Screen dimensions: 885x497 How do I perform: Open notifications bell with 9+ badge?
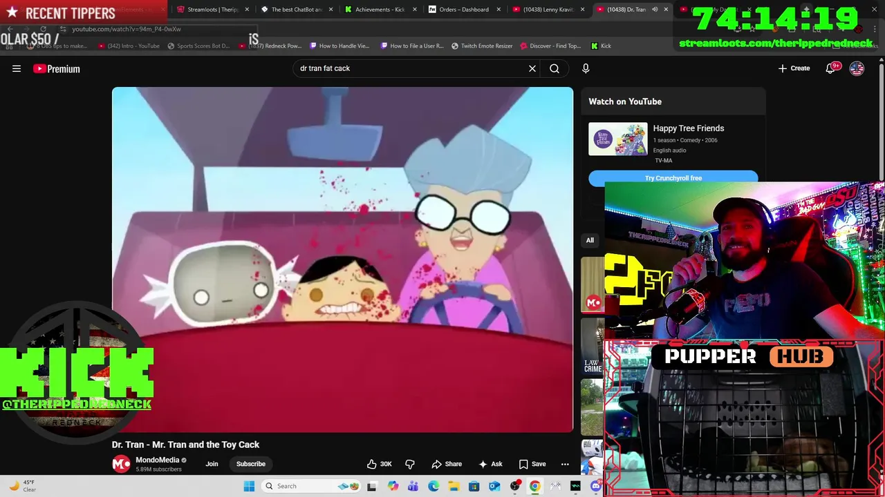coord(831,68)
